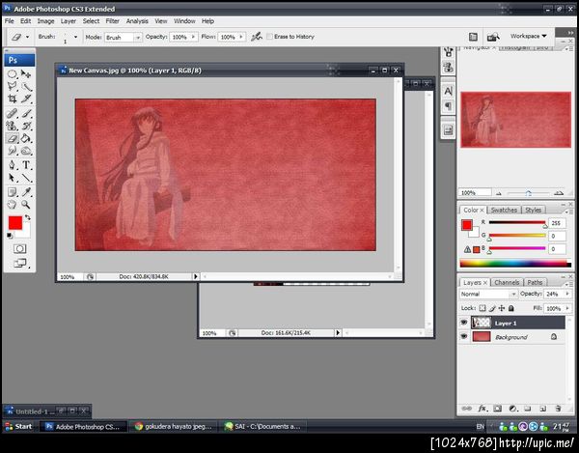
Task: Open the Analysis menu
Action: point(137,21)
